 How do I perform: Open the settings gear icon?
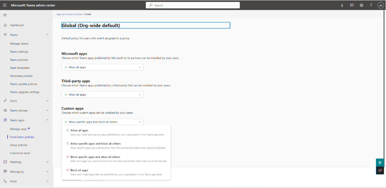tap(361, 5)
